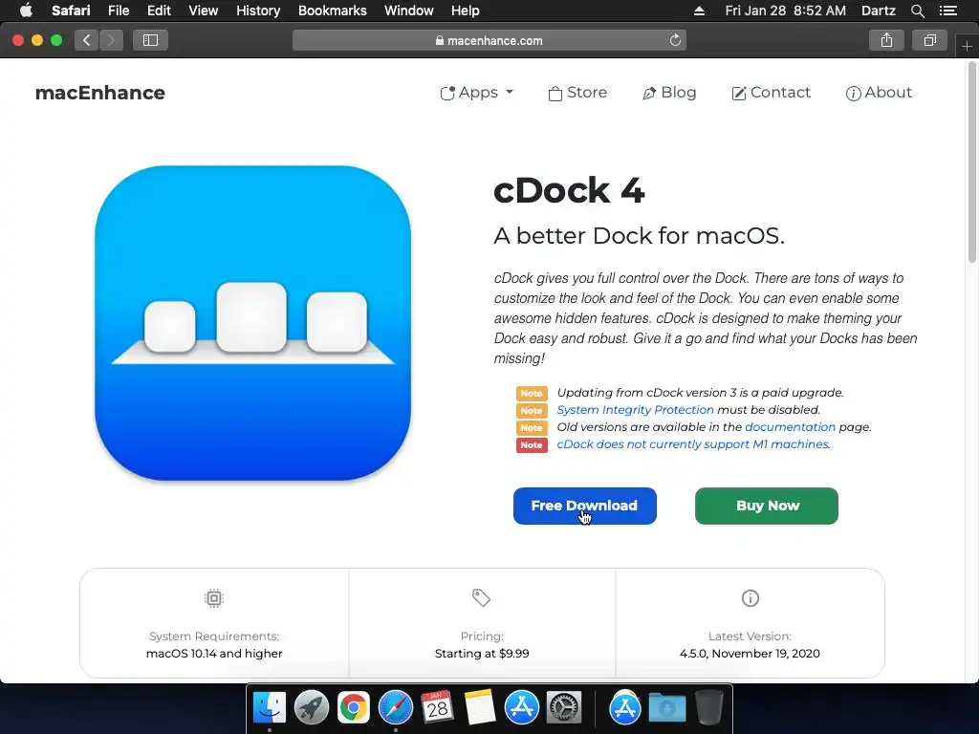Click the red Note badge
Image resolution: width=979 pixels, height=734 pixels.
point(532,445)
